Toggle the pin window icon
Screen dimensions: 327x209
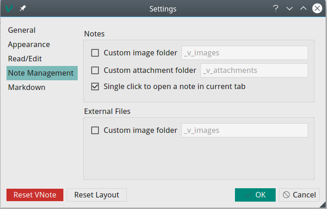(23, 8)
